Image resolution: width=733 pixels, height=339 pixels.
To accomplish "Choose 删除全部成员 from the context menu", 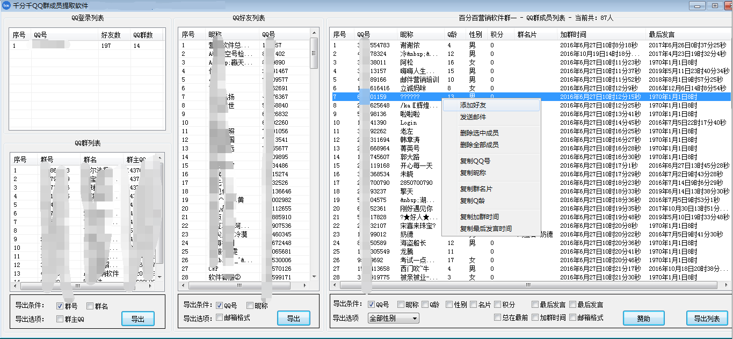I will point(479,145).
